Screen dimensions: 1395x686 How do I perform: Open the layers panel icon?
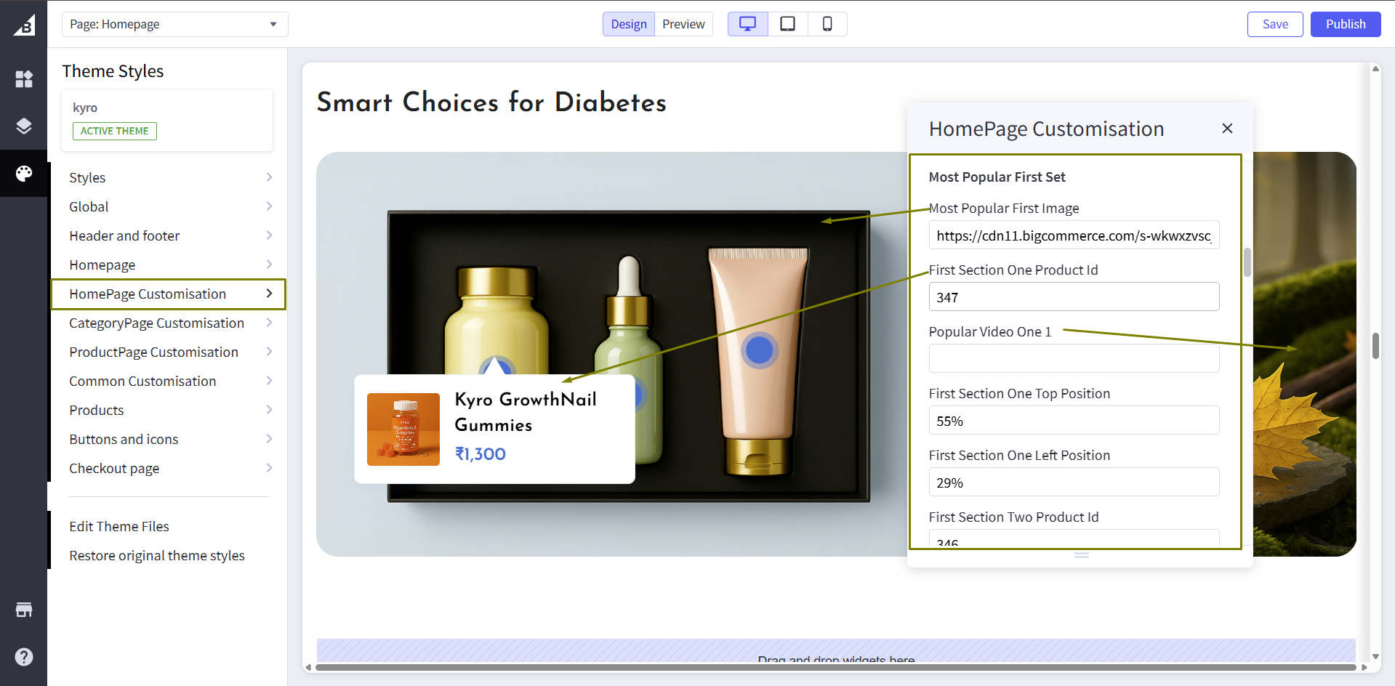coord(24,126)
